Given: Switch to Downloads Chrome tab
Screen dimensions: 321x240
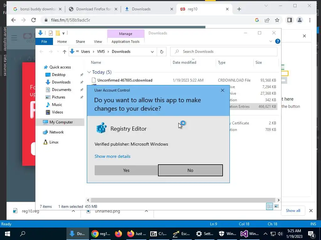Looking at the screenshot, I should click(149, 9).
